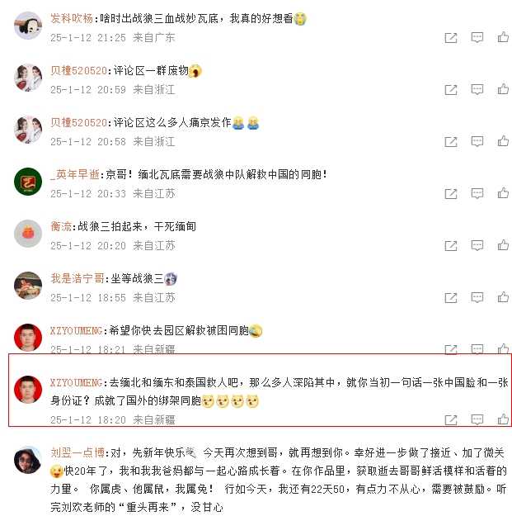Open 刘翌一点博's profile name
This screenshot has height=516, width=512.
point(78,452)
